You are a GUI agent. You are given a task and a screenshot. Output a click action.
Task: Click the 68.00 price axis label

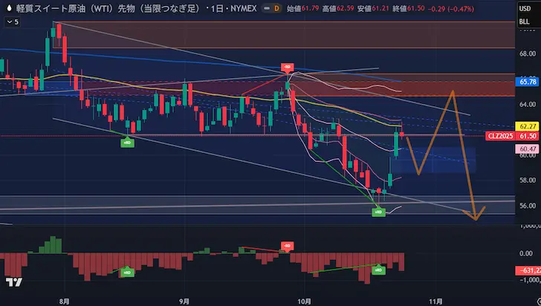click(x=528, y=53)
